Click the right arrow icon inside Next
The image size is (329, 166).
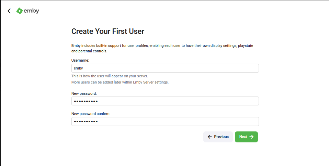coord(251,137)
